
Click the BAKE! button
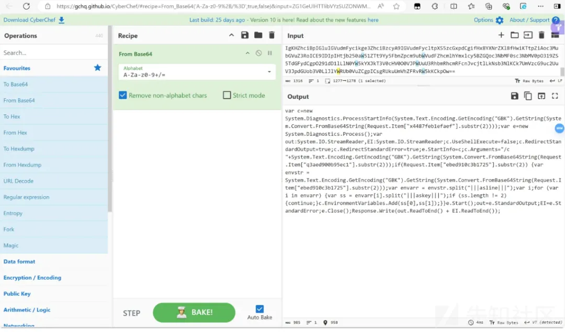194,312
